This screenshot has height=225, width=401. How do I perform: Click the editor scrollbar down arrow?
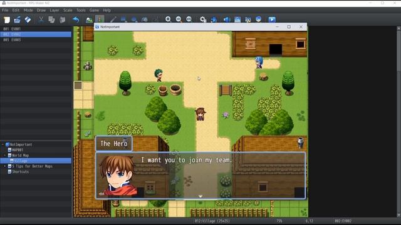398,215
